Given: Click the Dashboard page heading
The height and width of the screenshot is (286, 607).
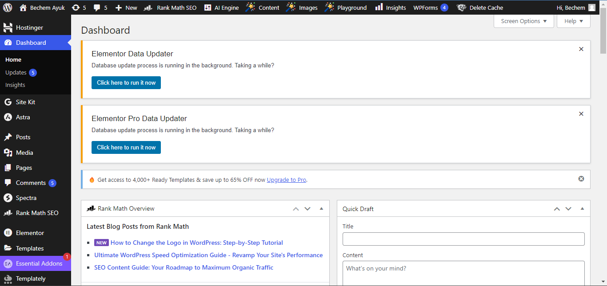Looking at the screenshot, I should tap(106, 30).
